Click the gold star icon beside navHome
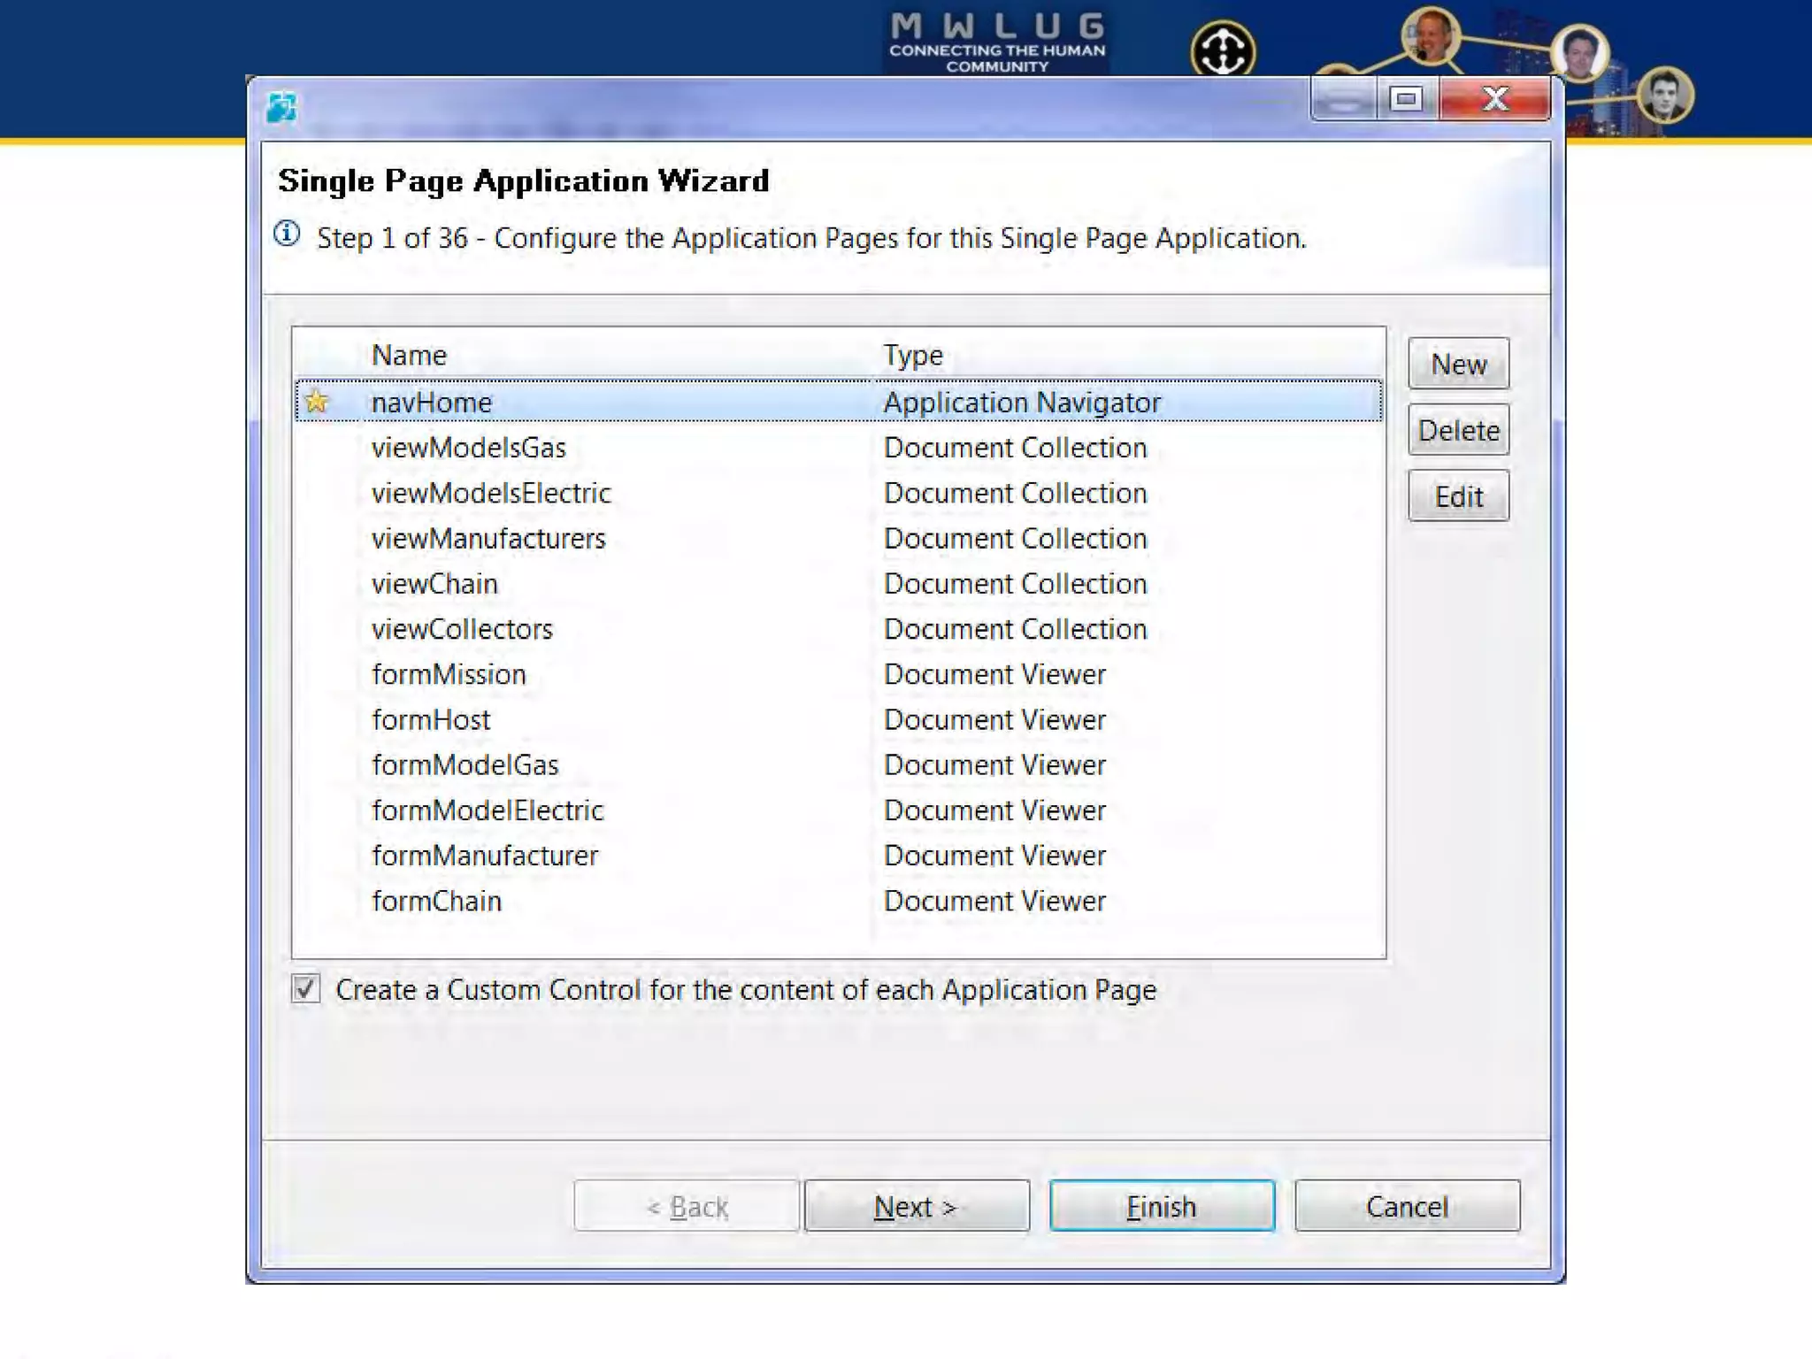Image resolution: width=1812 pixels, height=1359 pixels. (316, 402)
